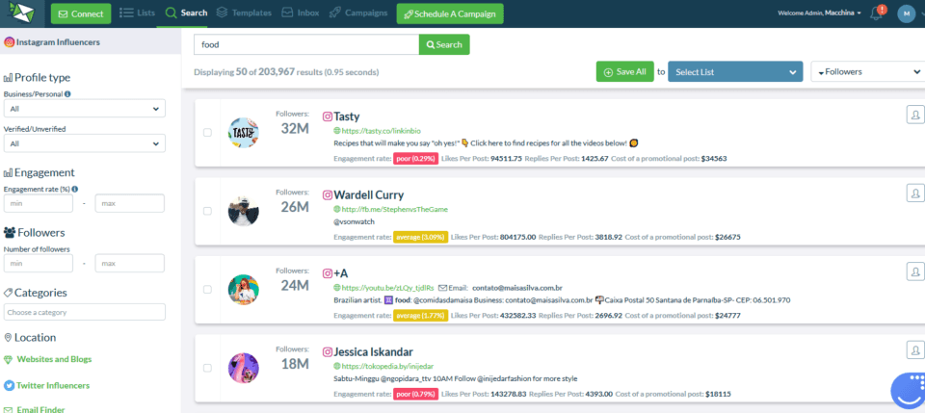This screenshot has height=413, width=925.
Task: Open the Choose a category field
Action: point(85,312)
